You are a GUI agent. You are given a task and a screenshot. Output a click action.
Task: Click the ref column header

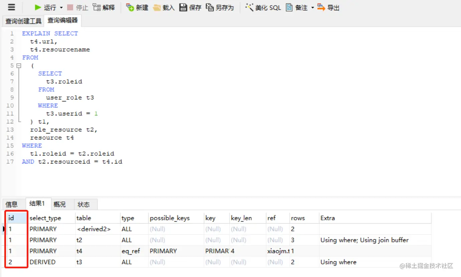[278, 218]
